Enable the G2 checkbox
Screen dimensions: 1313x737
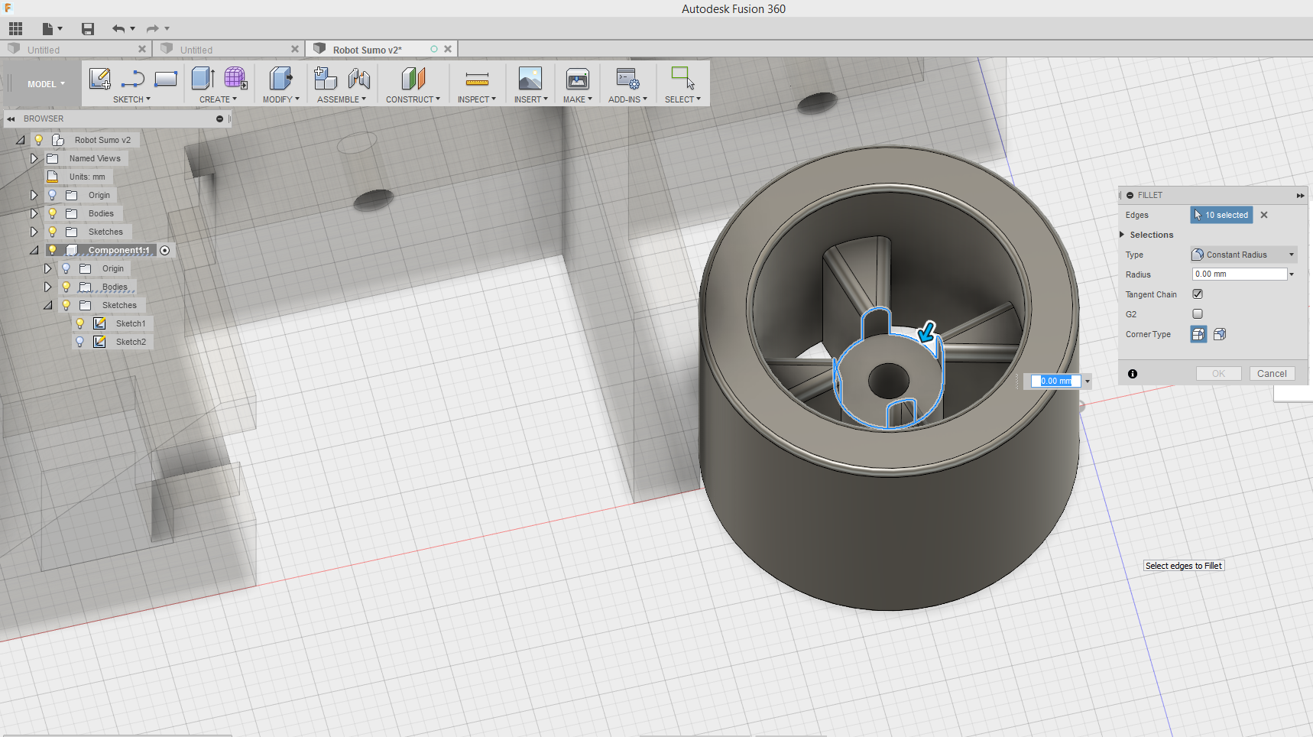pyautogui.click(x=1198, y=314)
